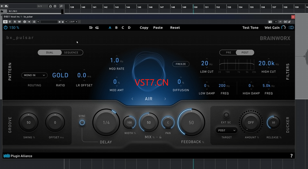Click the previous preset up-arrow icon
Viewport: 308px width, 169px height.
click(60, 22)
